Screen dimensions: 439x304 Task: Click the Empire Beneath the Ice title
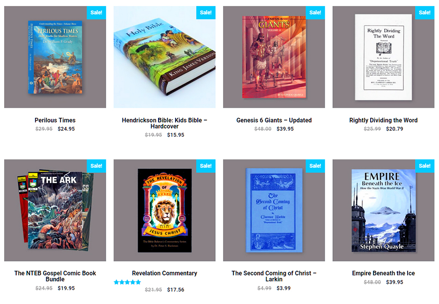[383, 273]
